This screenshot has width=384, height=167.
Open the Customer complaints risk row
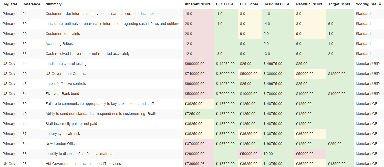coord(63,34)
